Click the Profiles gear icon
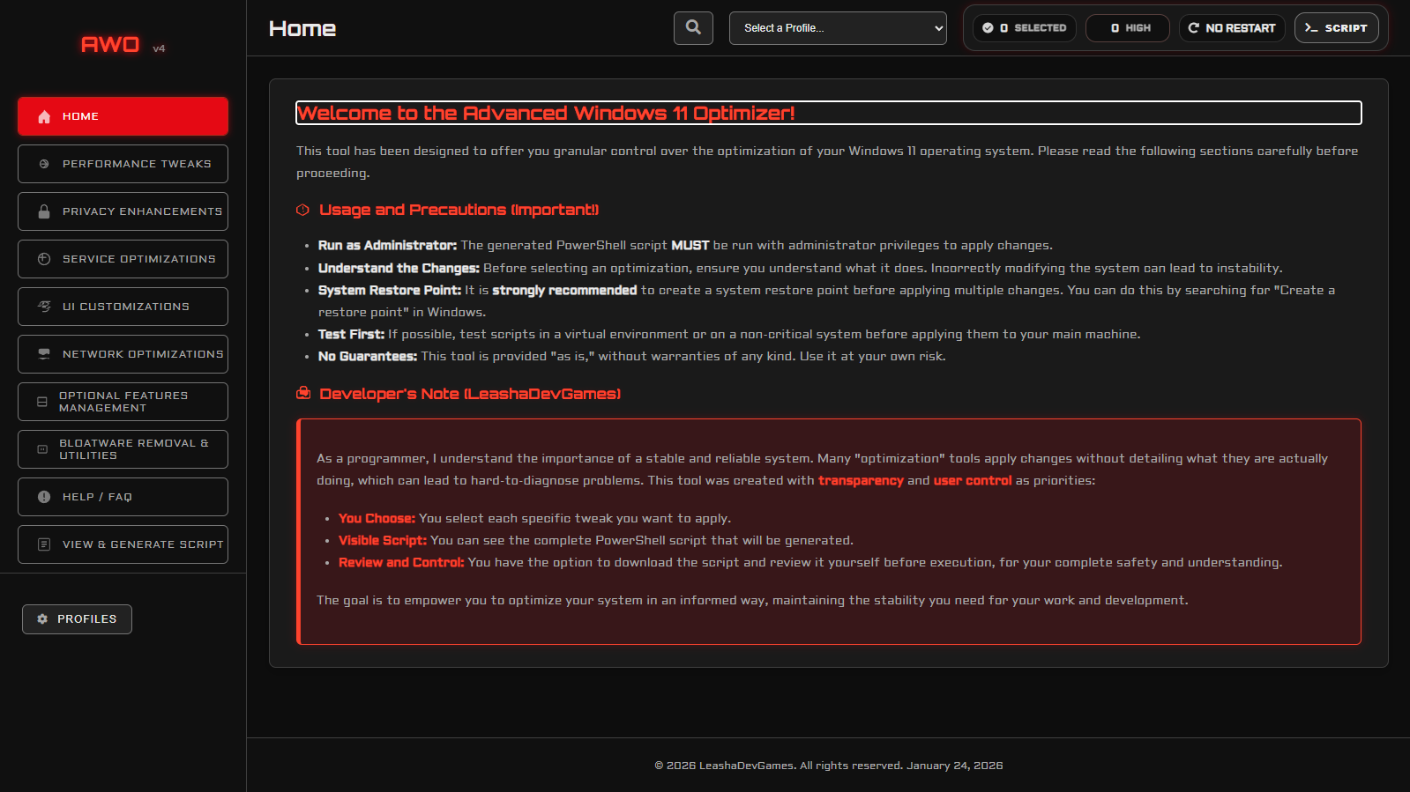The height and width of the screenshot is (792, 1410). click(42, 619)
